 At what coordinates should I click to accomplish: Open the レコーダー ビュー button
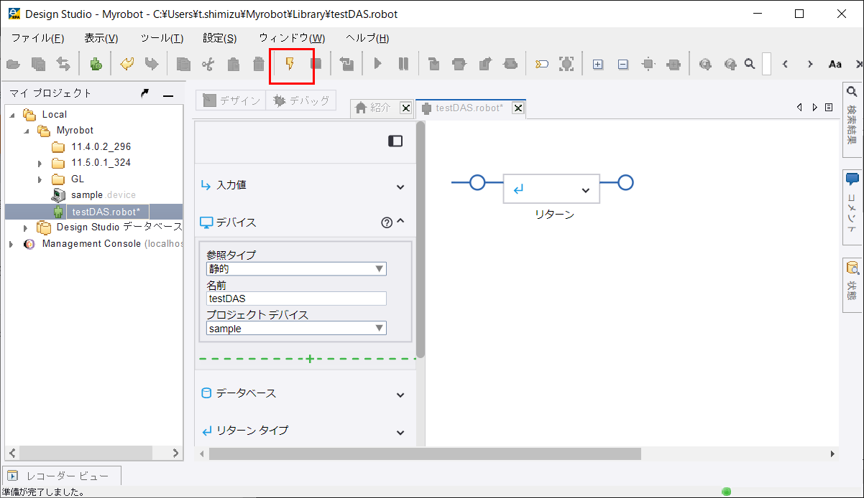pyautogui.click(x=62, y=476)
